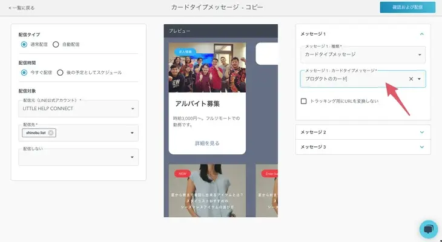Click the アルバイト募集 group photo thumbnail

[x=207, y=67]
